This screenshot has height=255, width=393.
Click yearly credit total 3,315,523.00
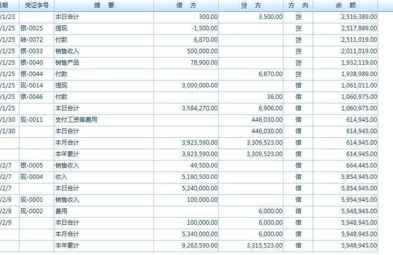264,246
